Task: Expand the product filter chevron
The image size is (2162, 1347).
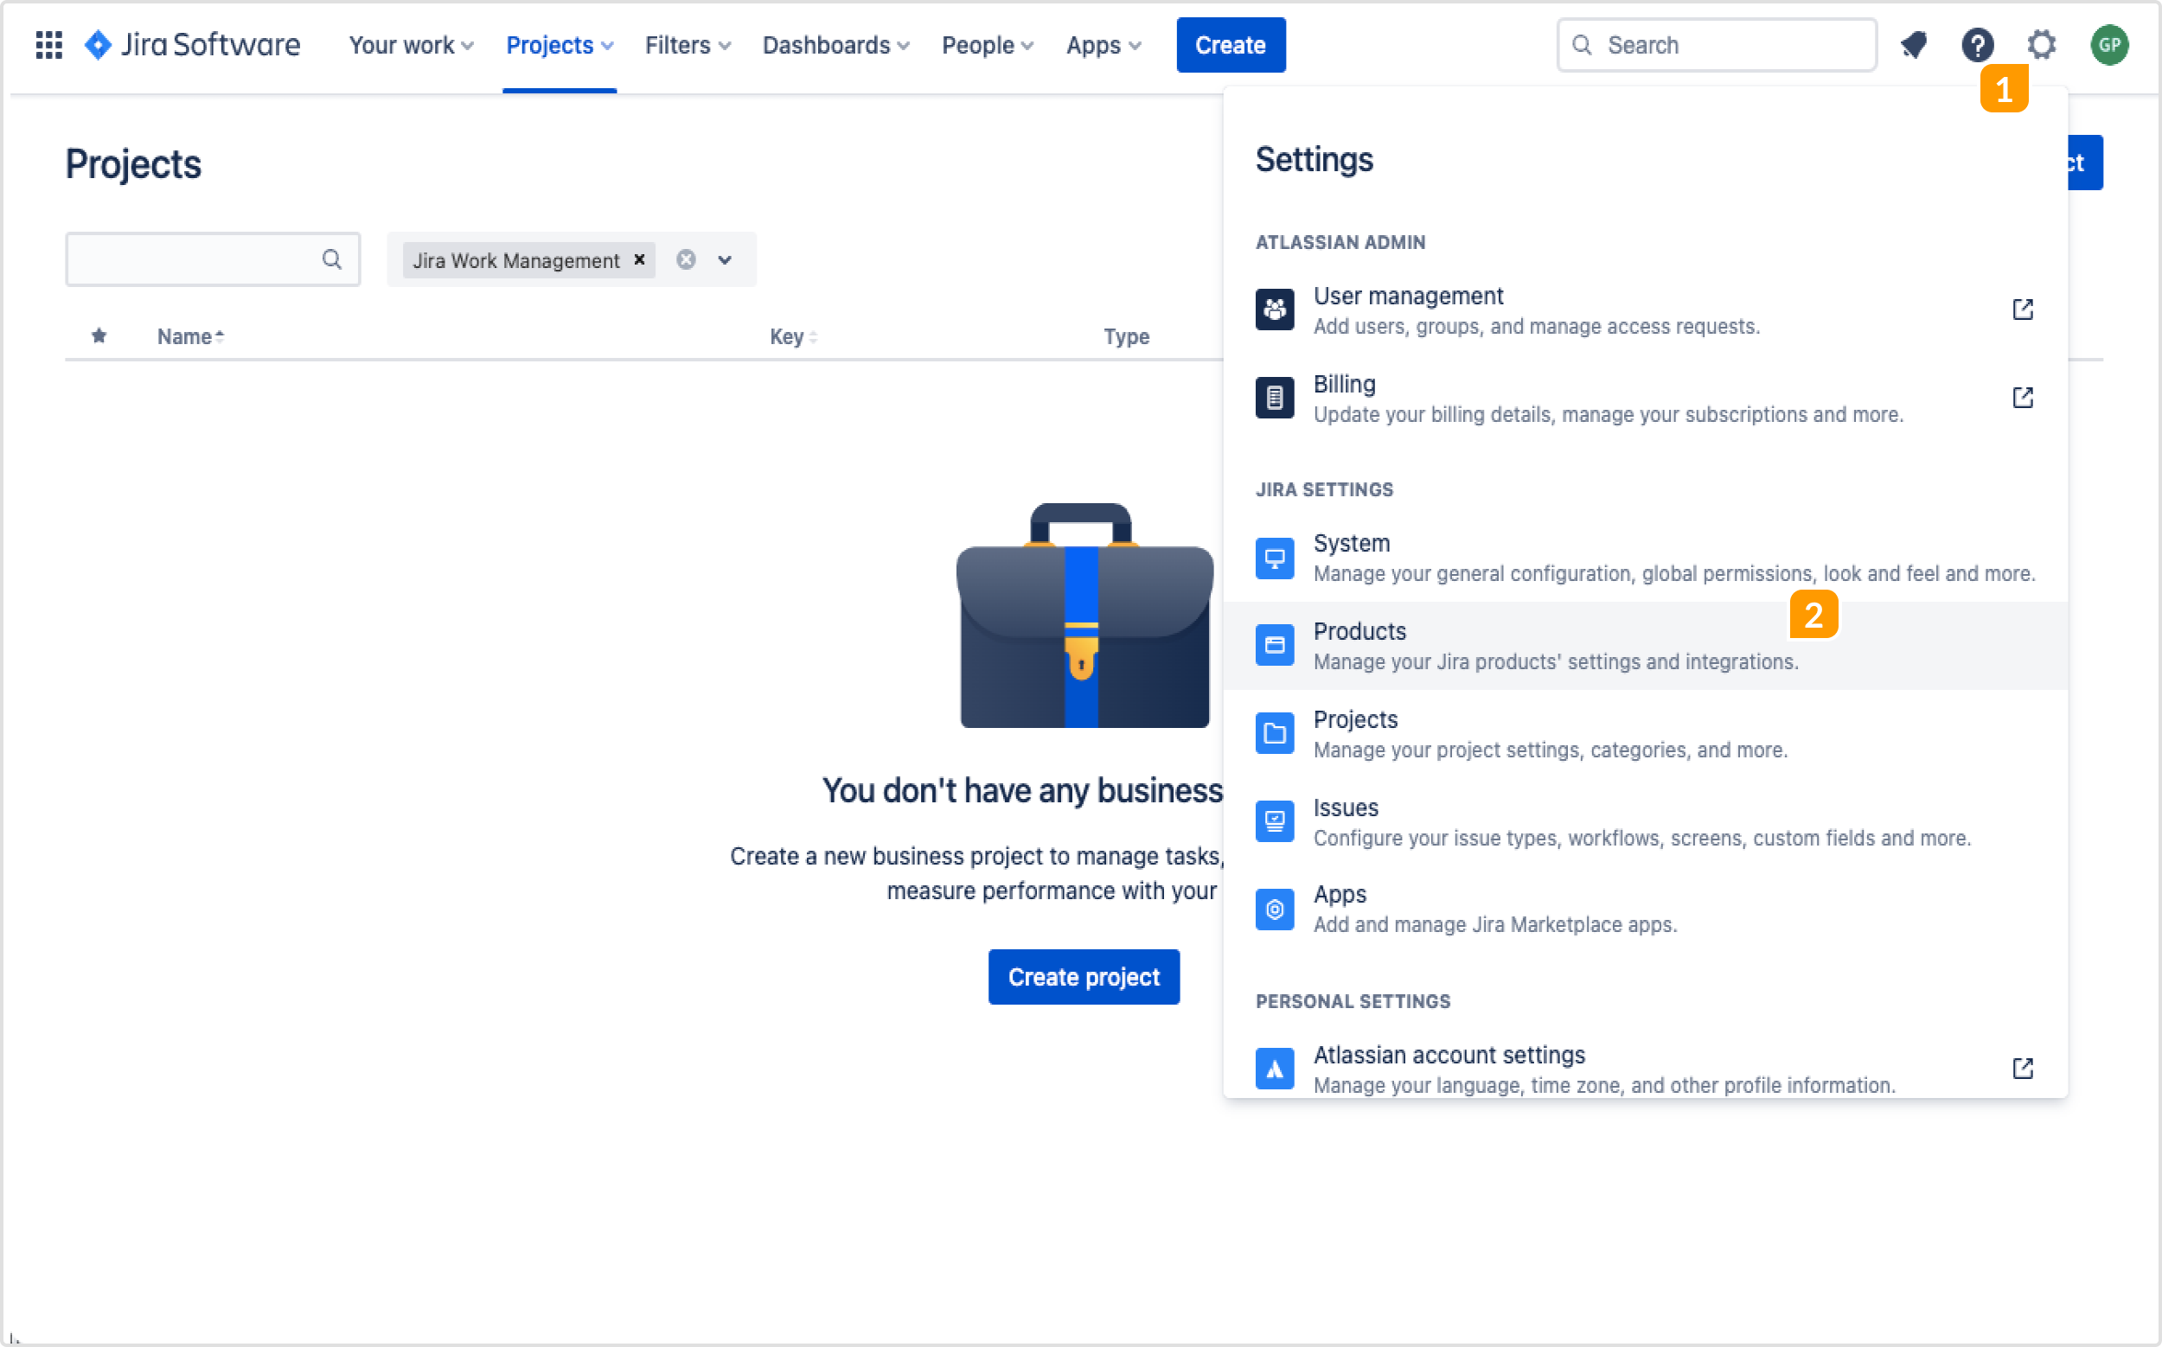Action: [725, 259]
